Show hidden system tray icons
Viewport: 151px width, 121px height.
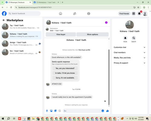pyautogui.click(x=127, y=119)
